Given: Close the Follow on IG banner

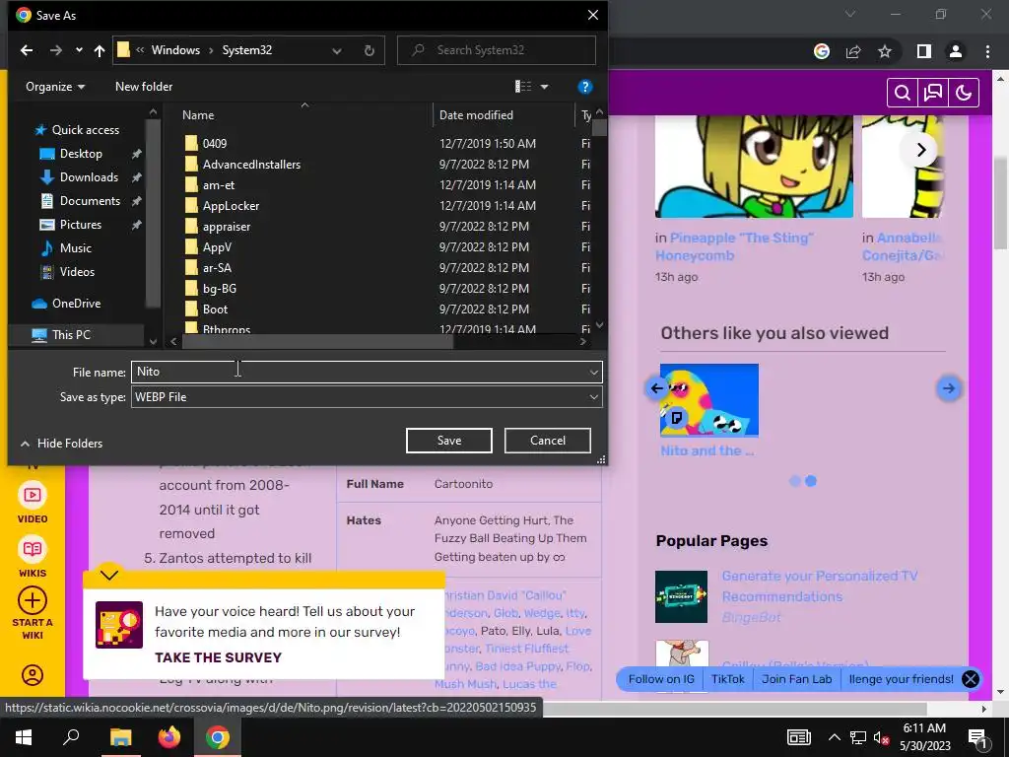Looking at the screenshot, I should (x=971, y=679).
